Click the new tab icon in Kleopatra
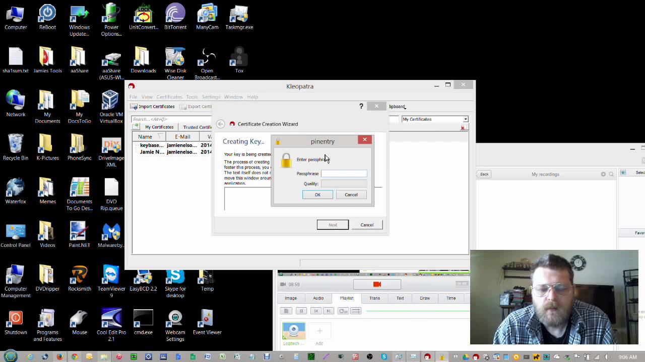645x362 pixels. click(136, 127)
